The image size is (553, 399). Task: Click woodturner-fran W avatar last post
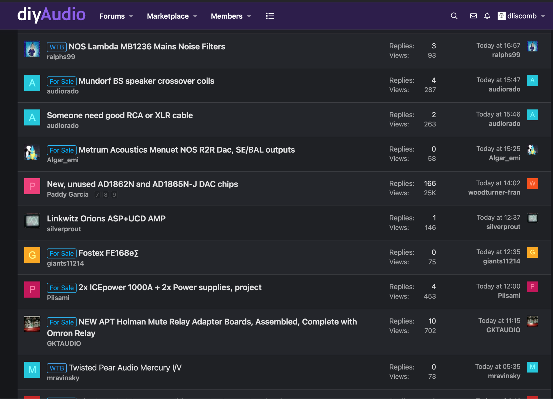532,184
